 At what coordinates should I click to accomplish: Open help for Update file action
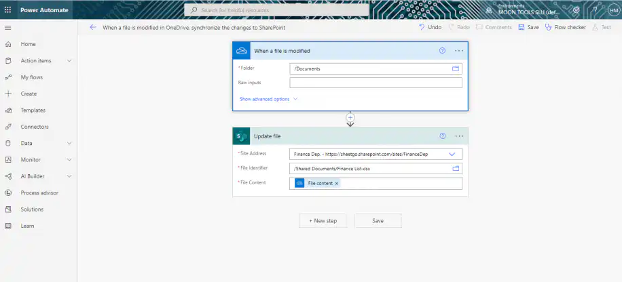(x=442, y=136)
